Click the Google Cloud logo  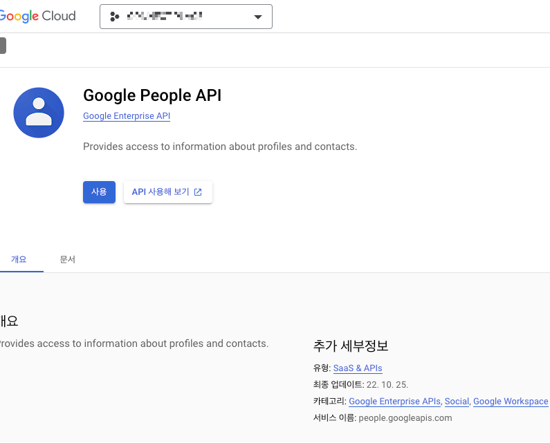[37, 16]
